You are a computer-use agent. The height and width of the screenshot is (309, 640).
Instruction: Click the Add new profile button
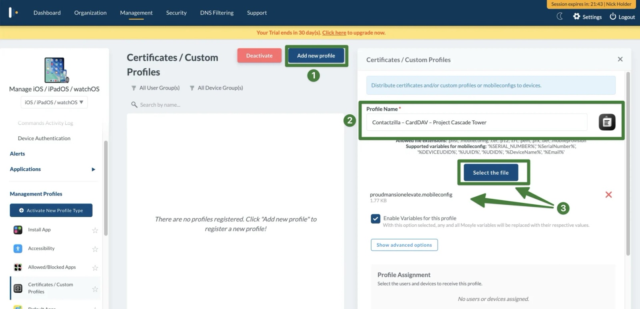316,56
